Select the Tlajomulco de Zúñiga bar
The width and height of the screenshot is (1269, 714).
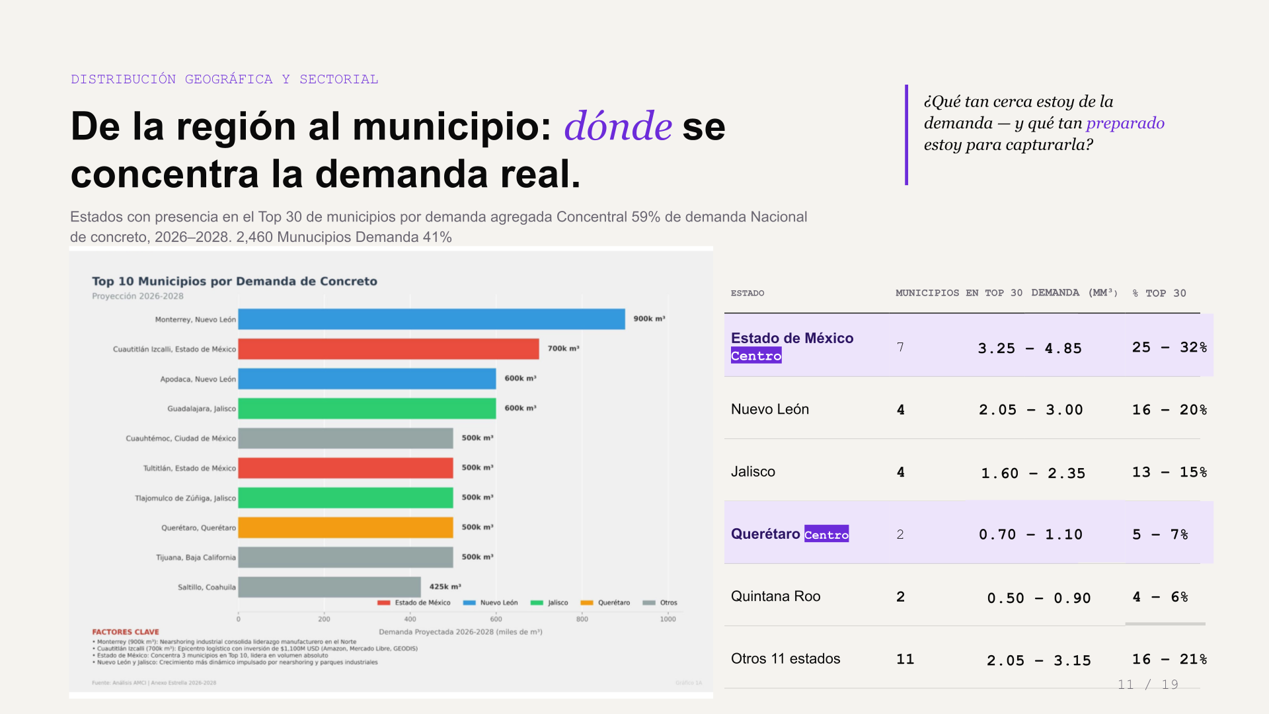[x=346, y=498]
